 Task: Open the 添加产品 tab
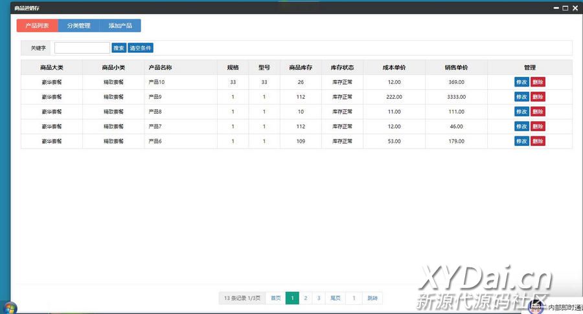(x=120, y=26)
